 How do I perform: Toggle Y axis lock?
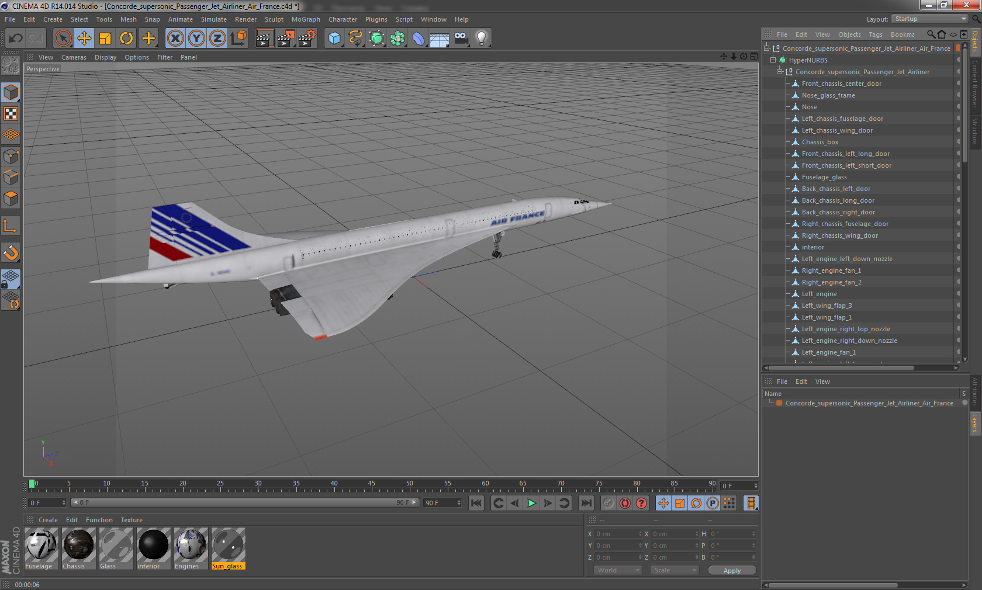[x=196, y=39]
